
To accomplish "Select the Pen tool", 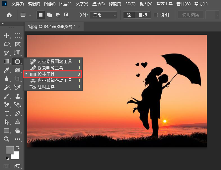I will tap(18, 113).
